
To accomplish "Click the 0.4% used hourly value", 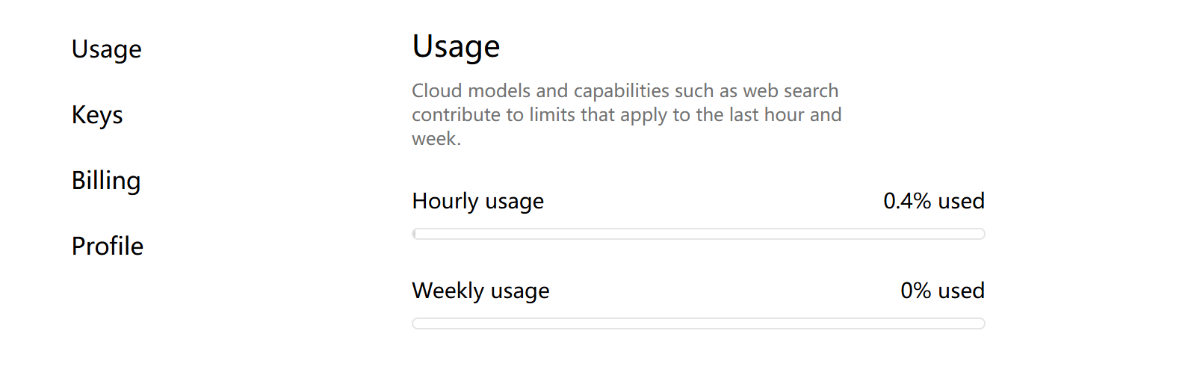I will click(x=934, y=201).
